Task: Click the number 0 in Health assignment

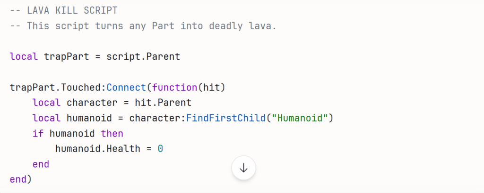Action: tap(160, 149)
